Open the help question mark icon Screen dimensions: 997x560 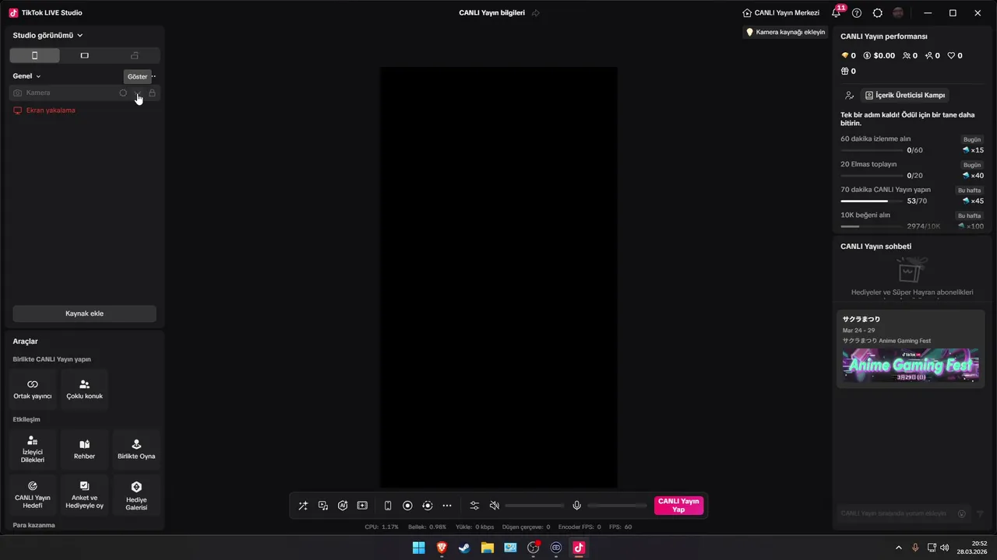pyautogui.click(x=857, y=12)
